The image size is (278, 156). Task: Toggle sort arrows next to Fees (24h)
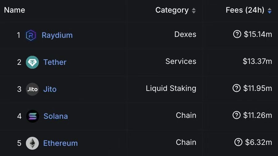tap(269, 10)
